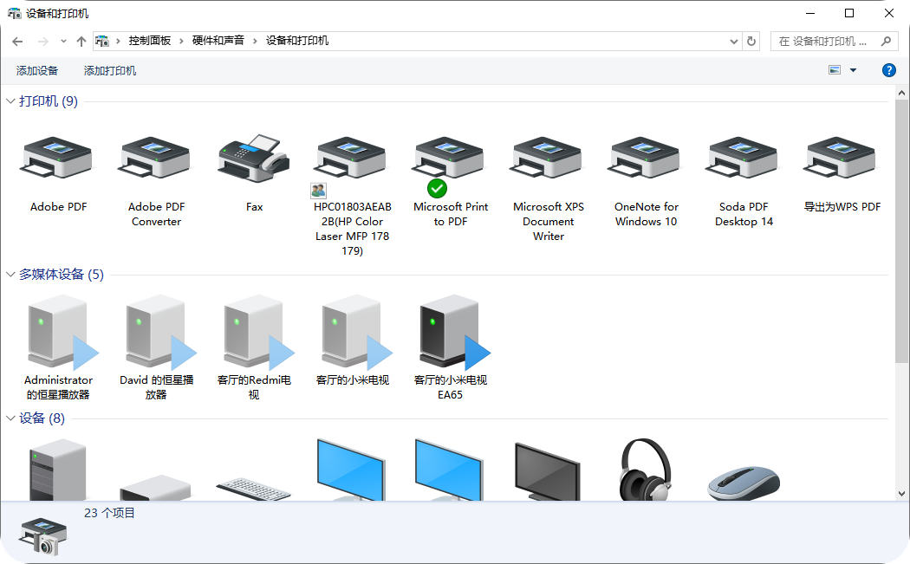Expand the breadcrumb arrow after 硬件和声音
The height and width of the screenshot is (564, 910).
(x=255, y=41)
